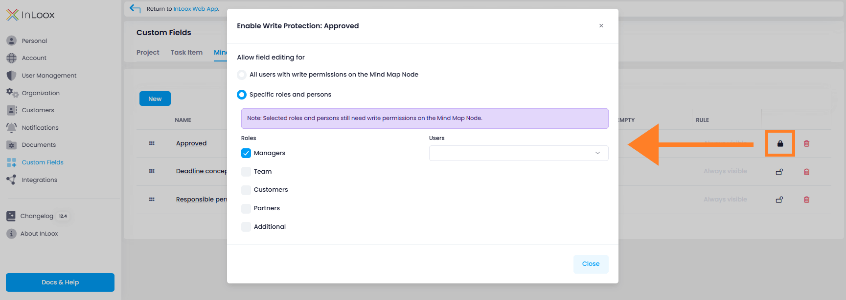This screenshot has height=300, width=846.
Task: Click the locked padlock icon for Approved
Action: tap(780, 143)
